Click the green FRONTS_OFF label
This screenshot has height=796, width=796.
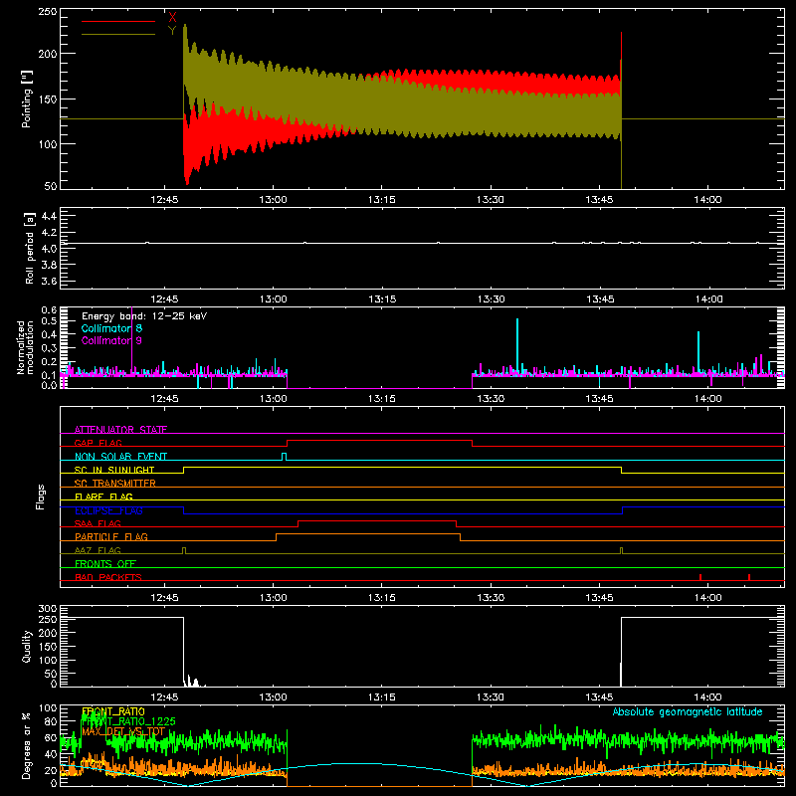(x=105, y=563)
